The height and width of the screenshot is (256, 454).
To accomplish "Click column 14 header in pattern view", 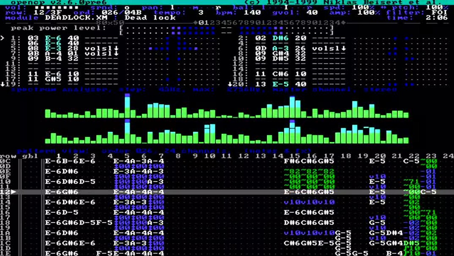I will pyautogui.click(x=278, y=156).
